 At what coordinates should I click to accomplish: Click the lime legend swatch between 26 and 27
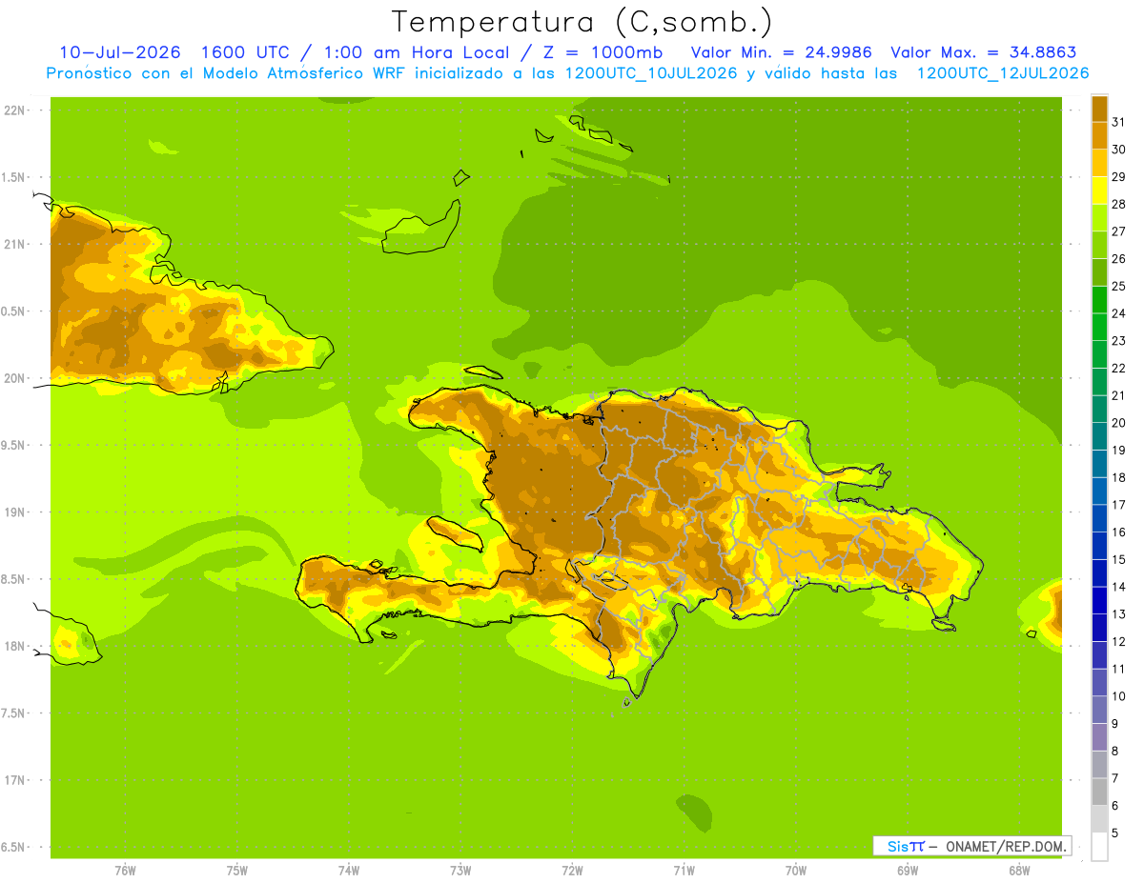pyautogui.click(x=1099, y=245)
